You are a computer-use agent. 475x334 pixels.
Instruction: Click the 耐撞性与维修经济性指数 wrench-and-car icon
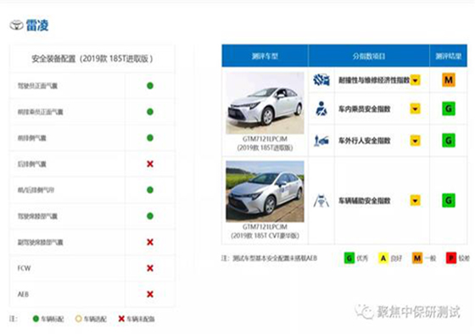[x=321, y=80]
